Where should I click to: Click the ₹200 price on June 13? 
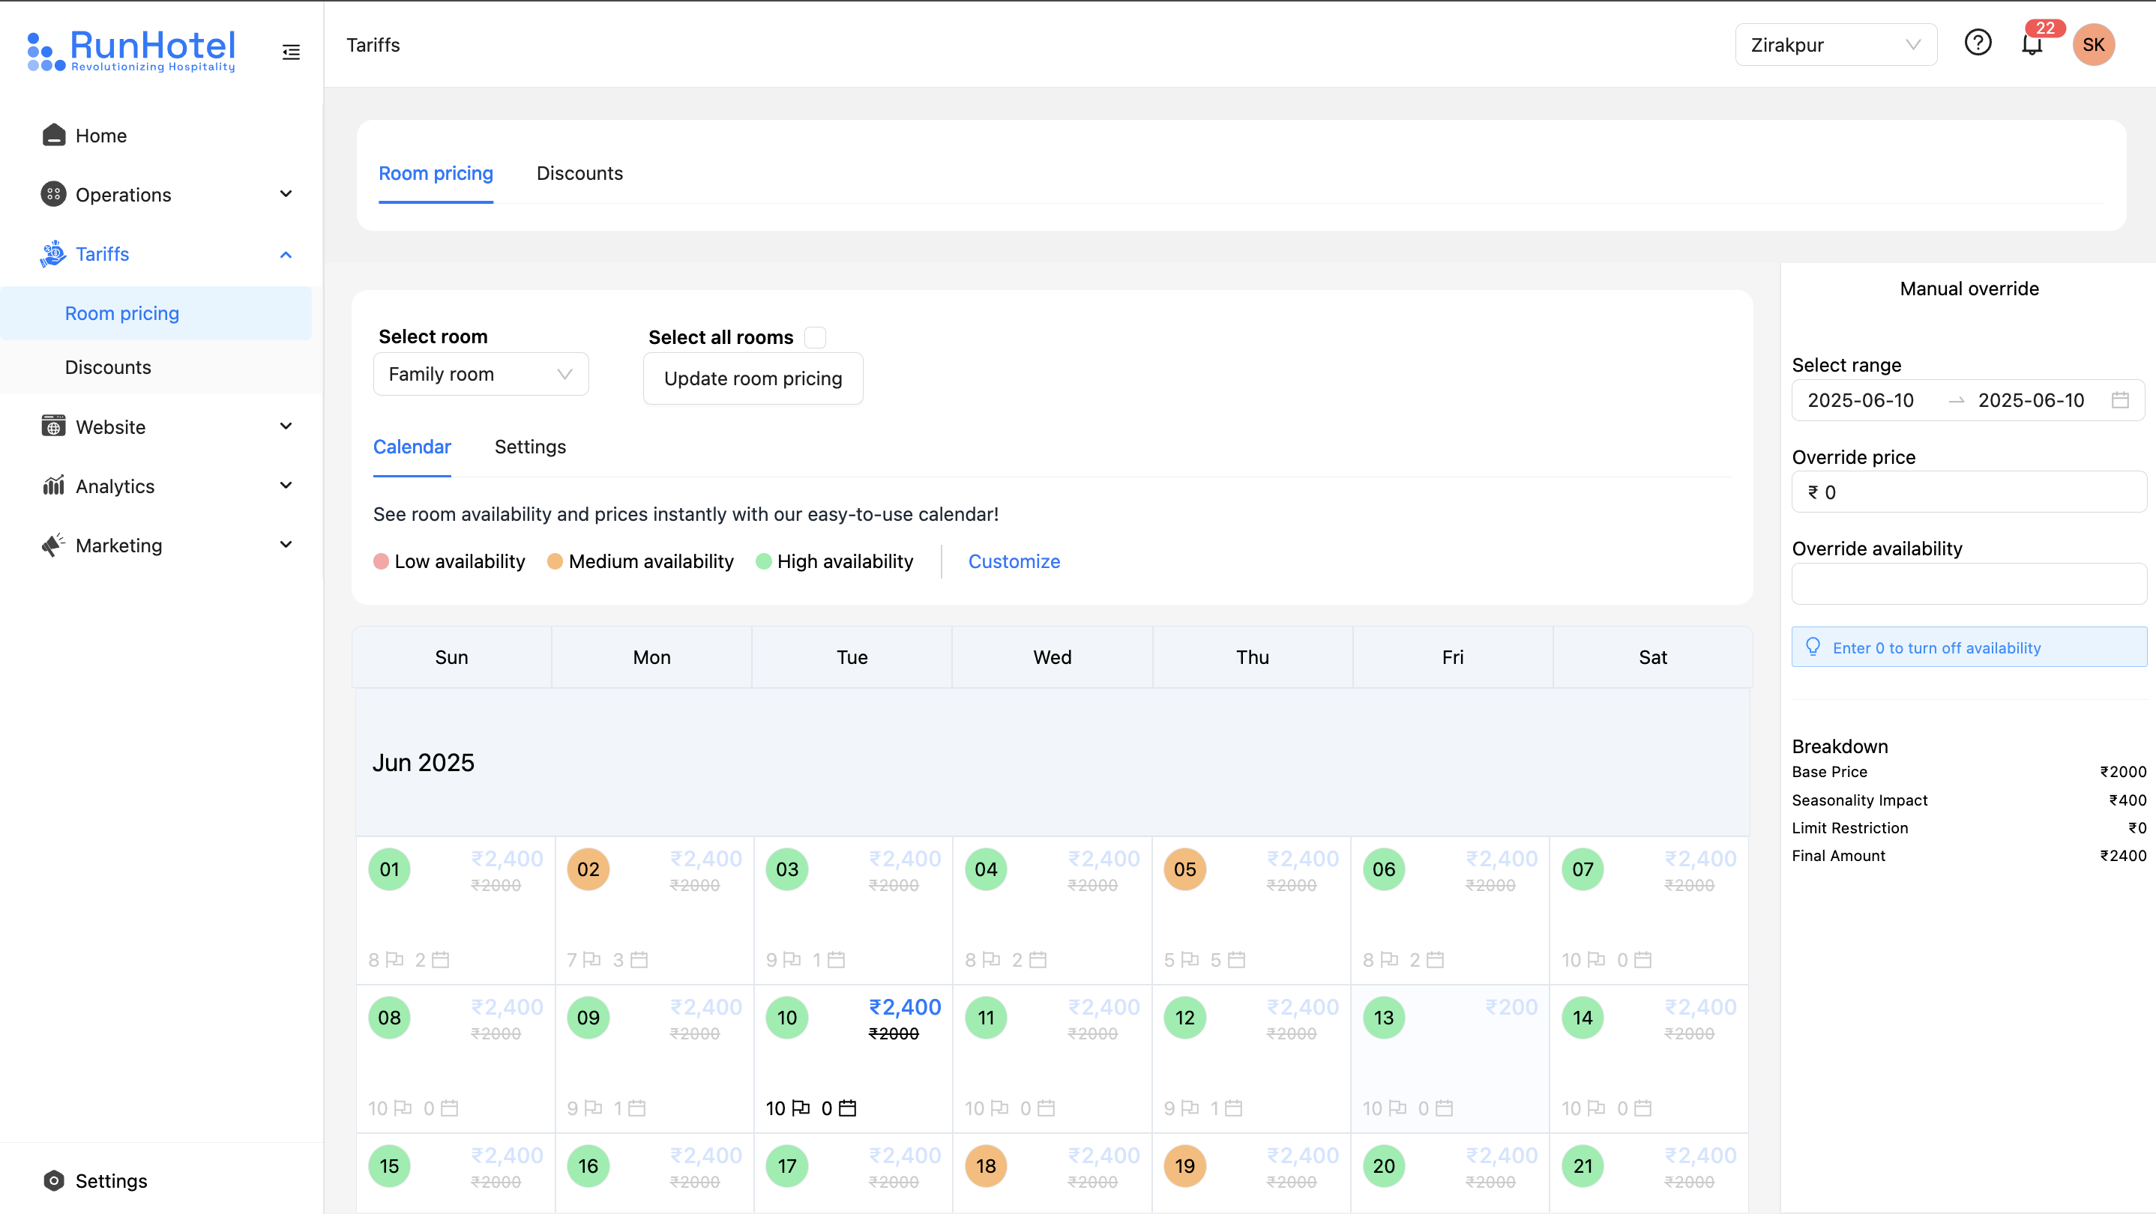click(1511, 1006)
